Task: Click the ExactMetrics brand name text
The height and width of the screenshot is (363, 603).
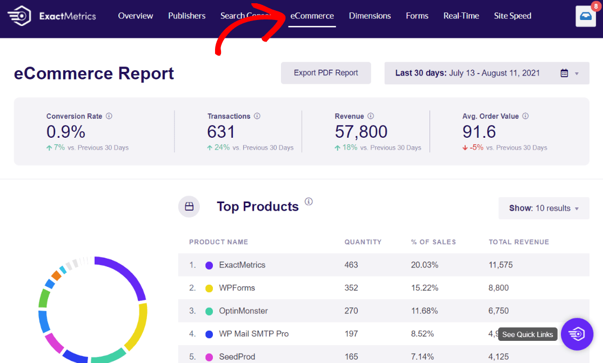Action: click(x=68, y=16)
